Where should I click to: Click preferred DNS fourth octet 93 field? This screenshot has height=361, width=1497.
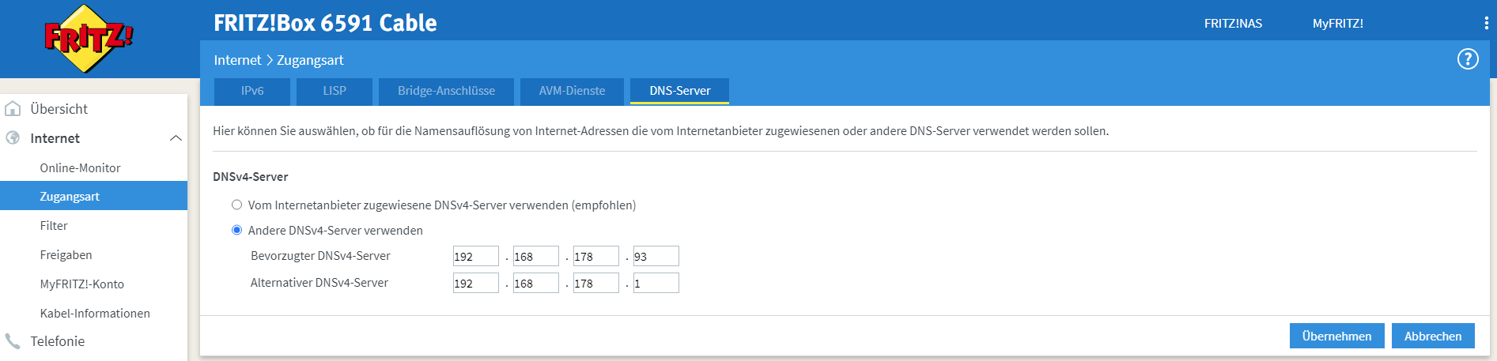coord(656,256)
